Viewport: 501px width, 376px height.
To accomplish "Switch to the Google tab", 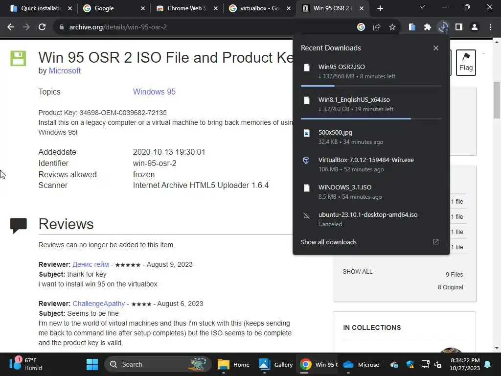I will point(114,8).
